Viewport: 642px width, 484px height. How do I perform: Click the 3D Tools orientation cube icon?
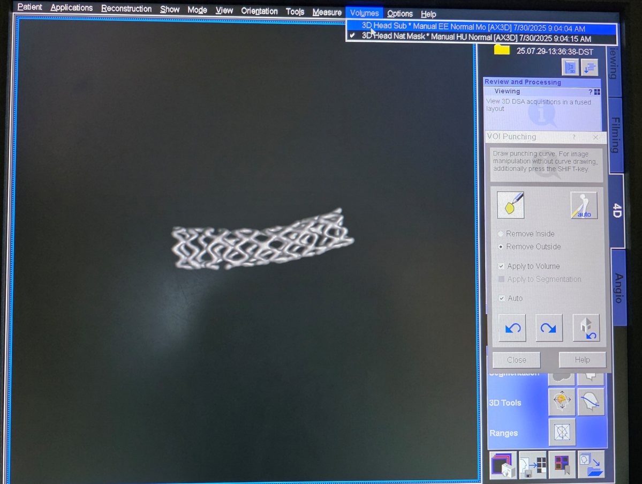[x=562, y=401]
